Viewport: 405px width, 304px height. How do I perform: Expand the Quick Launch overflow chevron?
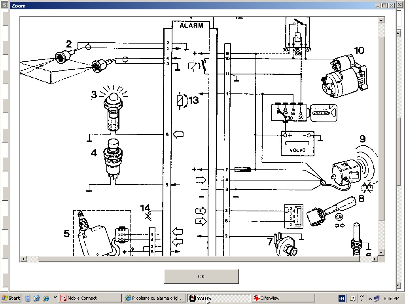pyautogui.click(x=55, y=297)
